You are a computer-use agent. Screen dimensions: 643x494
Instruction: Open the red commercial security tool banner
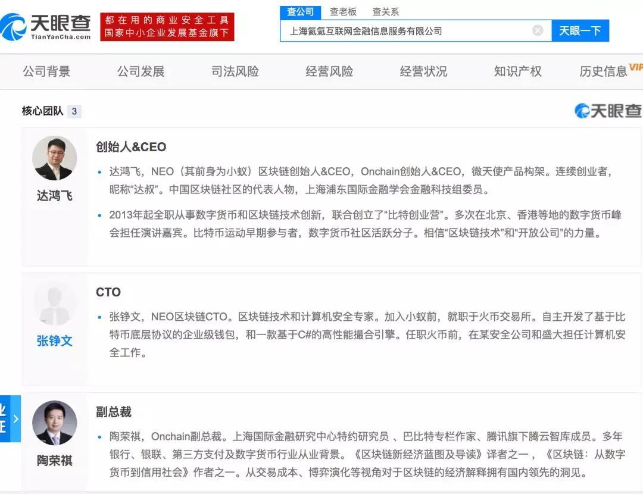click(x=167, y=27)
